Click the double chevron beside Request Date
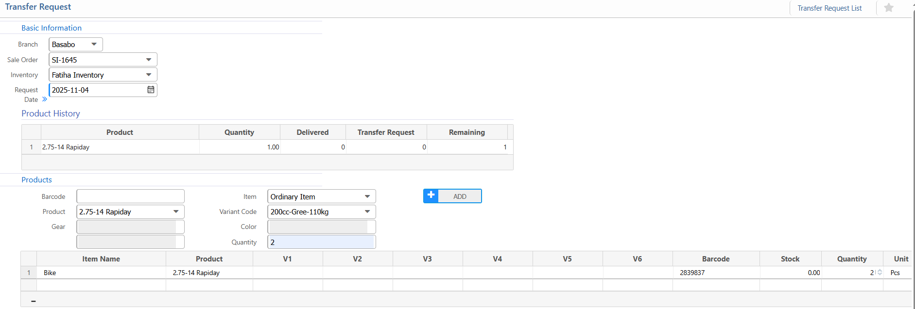The image size is (915, 309). 45,99
